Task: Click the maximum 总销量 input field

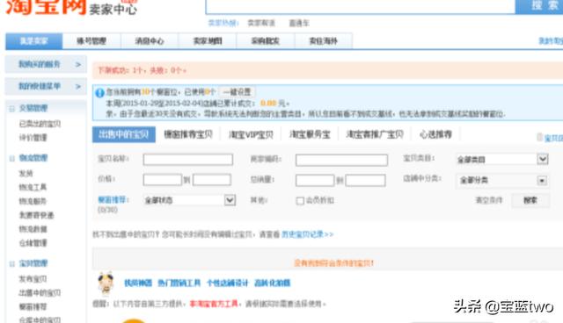Action: (366, 180)
